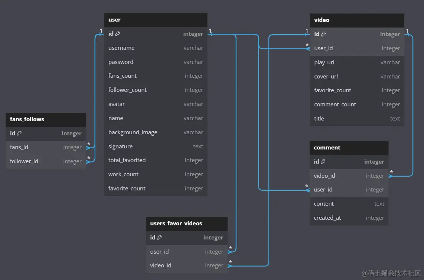This screenshot has width=424, height=280.
Task: Click user_id field in users_favor_videos table
Action: click(187, 252)
